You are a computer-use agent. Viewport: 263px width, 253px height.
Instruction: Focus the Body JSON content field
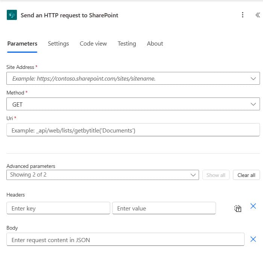[x=125, y=239]
